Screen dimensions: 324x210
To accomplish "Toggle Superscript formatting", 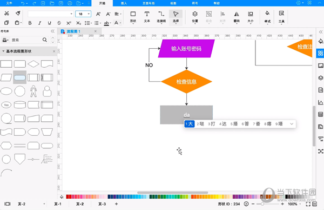I will [x=69, y=23].
